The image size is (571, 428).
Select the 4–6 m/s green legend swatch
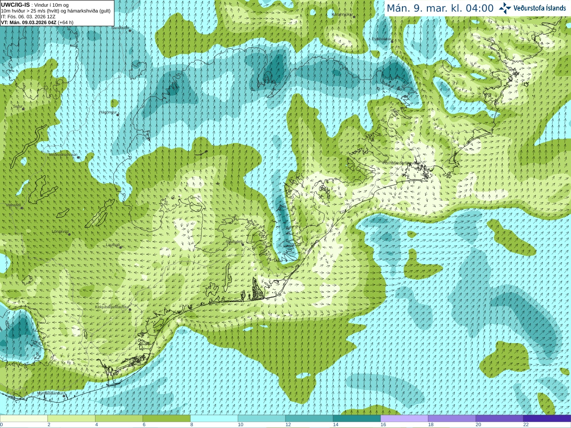pos(119,419)
